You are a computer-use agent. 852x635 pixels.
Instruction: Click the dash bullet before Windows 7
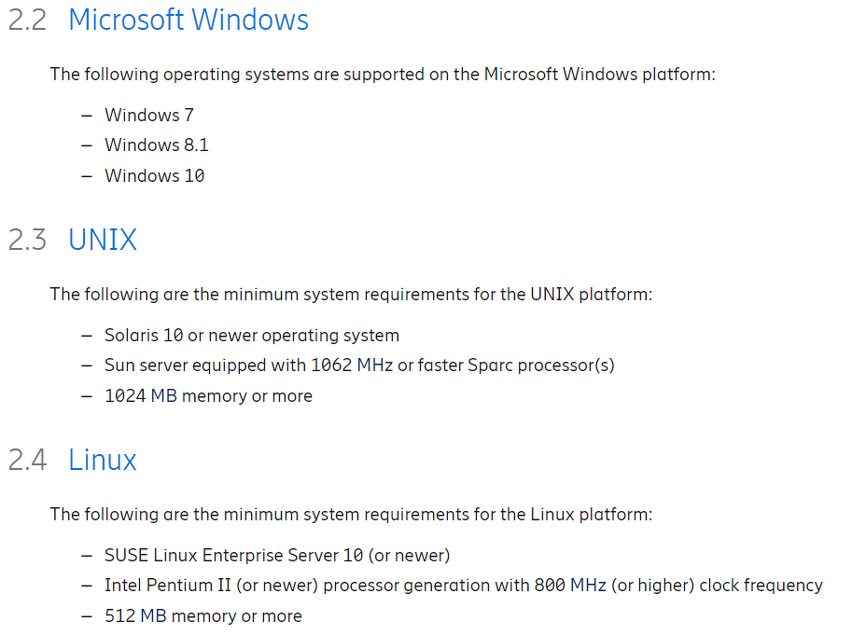click(x=87, y=115)
